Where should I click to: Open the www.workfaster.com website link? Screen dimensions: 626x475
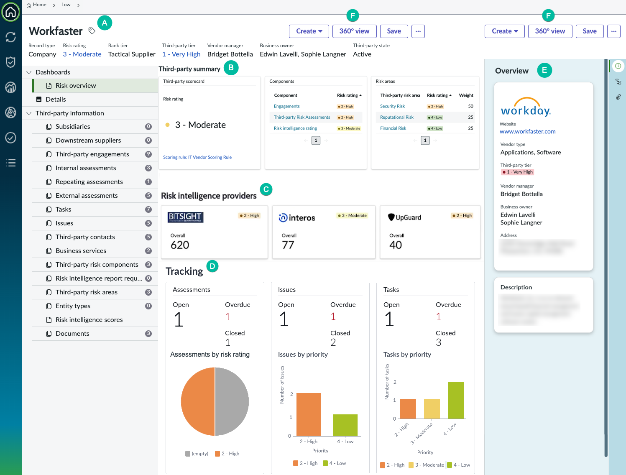tap(527, 131)
